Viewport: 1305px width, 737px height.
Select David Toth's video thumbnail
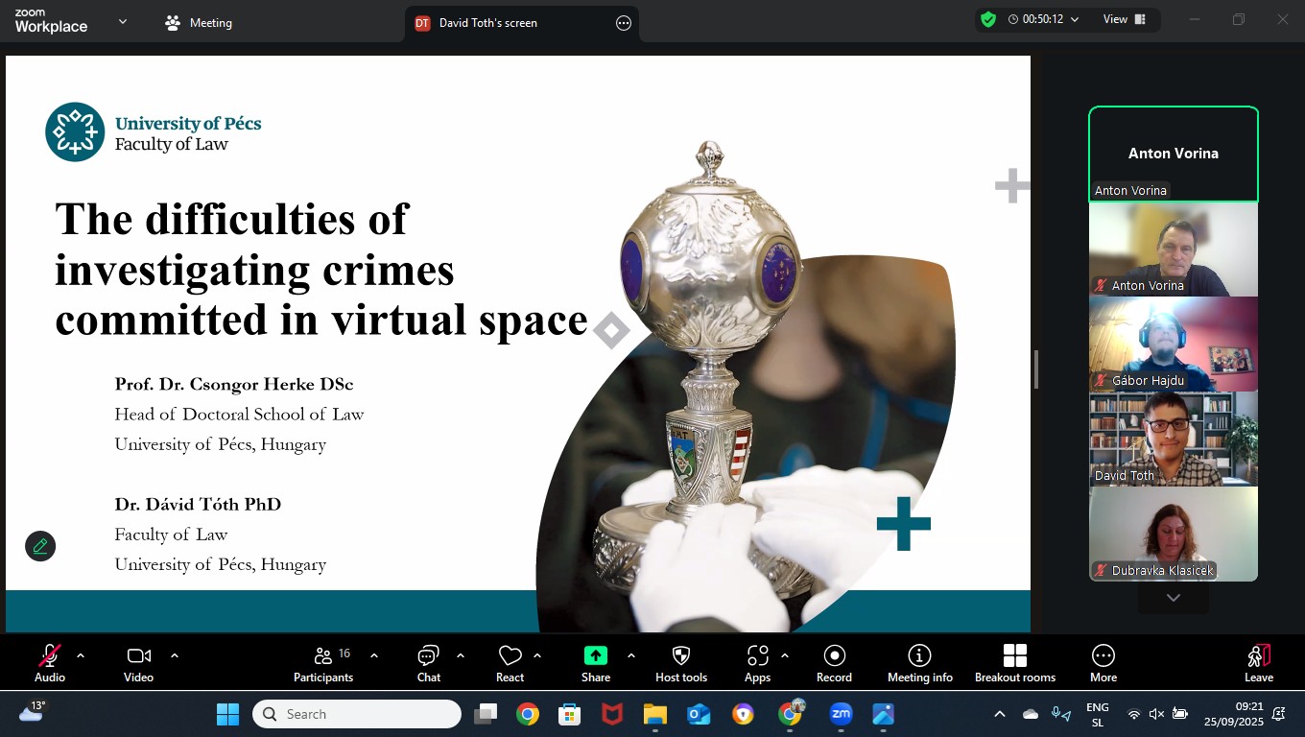pyautogui.click(x=1173, y=439)
